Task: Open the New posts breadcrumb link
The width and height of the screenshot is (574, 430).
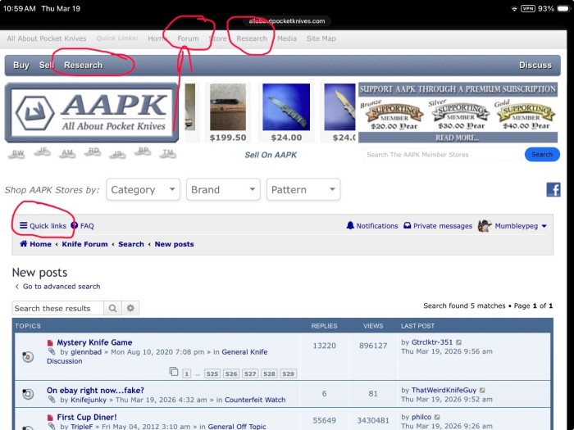Action: tap(174, 244)
